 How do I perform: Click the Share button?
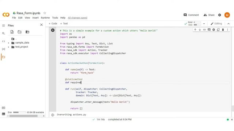(209, 15)
